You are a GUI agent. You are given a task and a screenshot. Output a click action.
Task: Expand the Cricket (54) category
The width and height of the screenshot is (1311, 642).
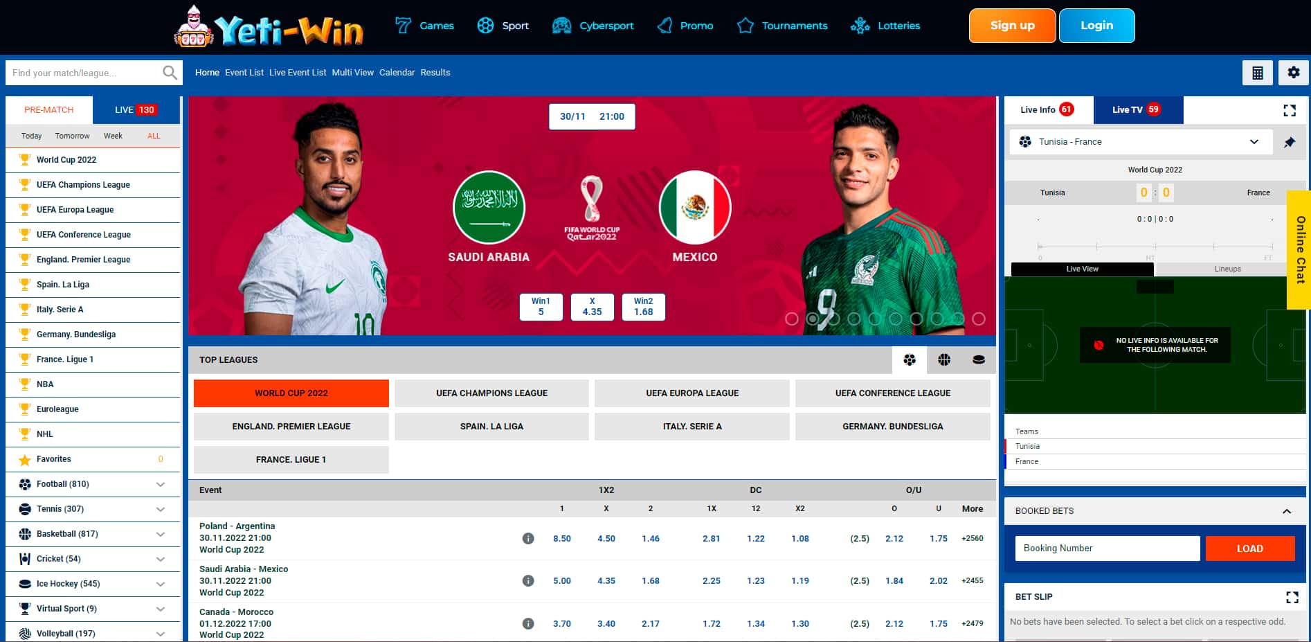(161, 559)
